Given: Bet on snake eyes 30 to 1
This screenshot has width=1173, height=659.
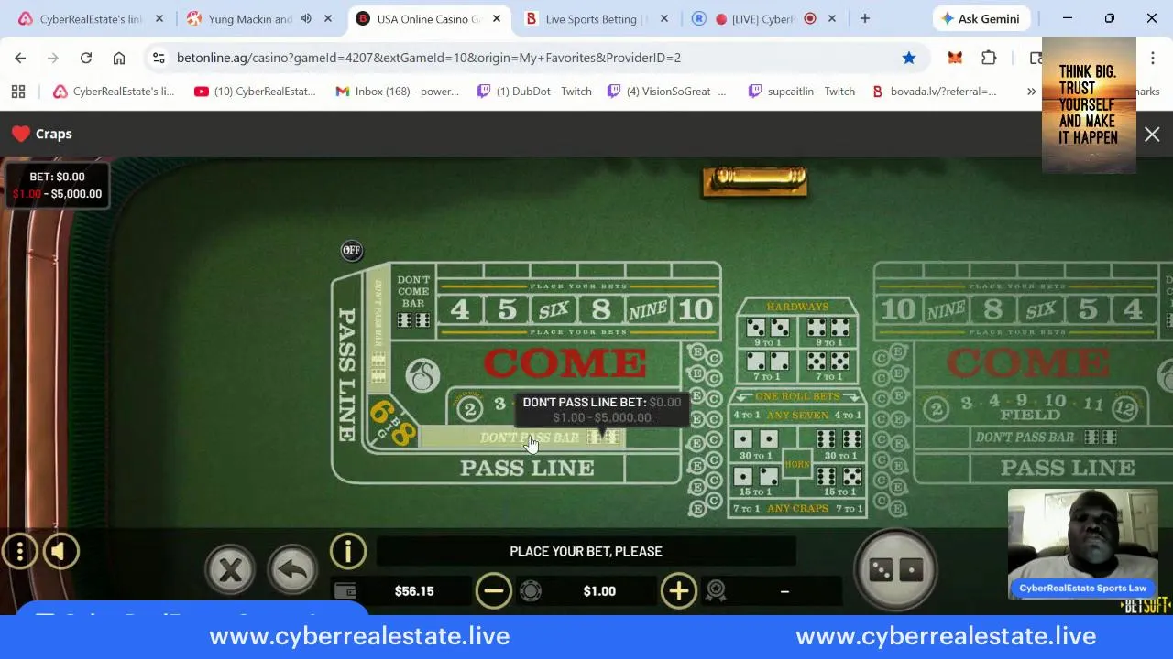Looking at the screenshot, I should pos(756,444).
